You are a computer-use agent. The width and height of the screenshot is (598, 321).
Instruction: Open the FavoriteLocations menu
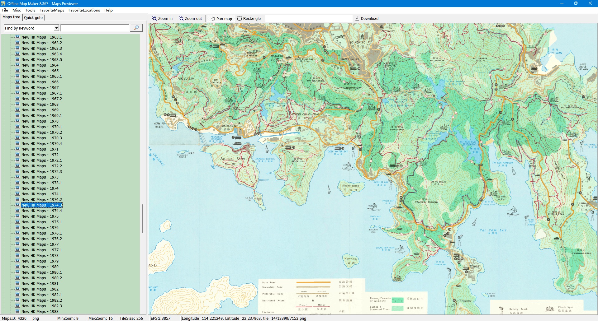(84, 10)
